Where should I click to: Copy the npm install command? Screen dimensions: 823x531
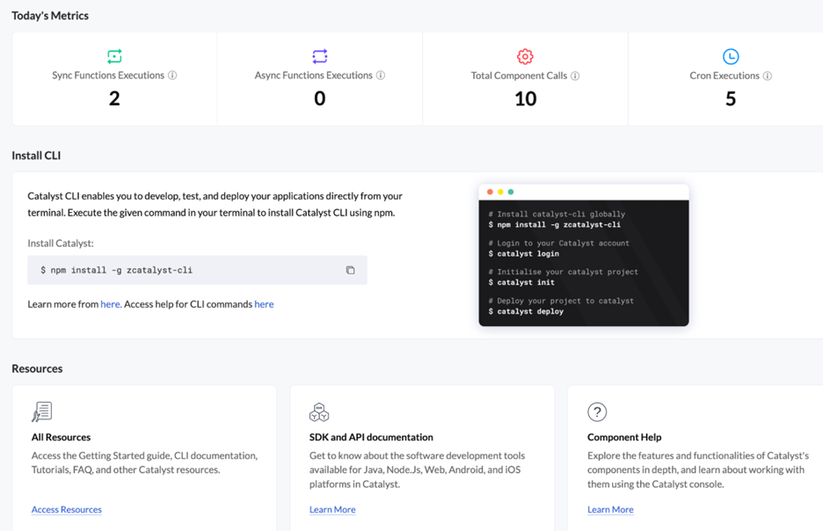pyautogui.click(x=350, y=270)
